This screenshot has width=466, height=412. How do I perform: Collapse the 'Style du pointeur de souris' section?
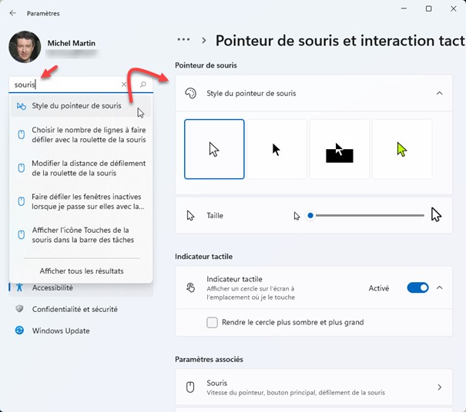pyautogui.click(x=439, y=93)
